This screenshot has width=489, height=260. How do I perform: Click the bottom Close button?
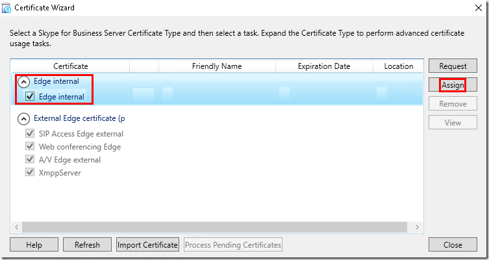[453, 244]
